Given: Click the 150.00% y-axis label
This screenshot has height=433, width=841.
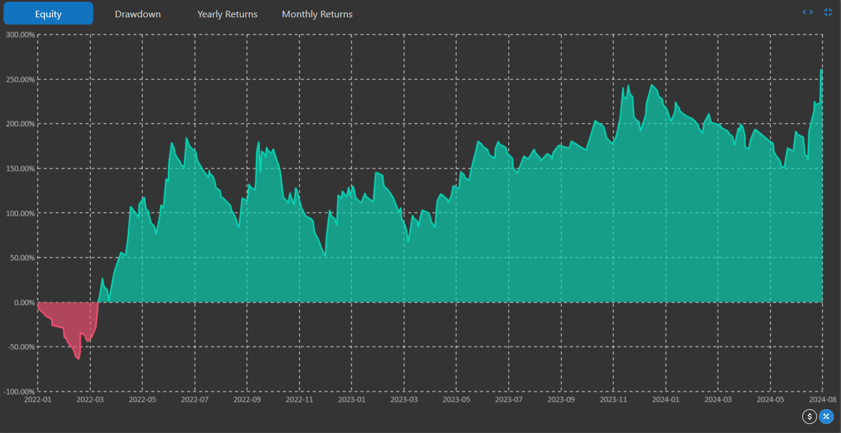Looking at the screenshot, I should click(x=20, y=169).
